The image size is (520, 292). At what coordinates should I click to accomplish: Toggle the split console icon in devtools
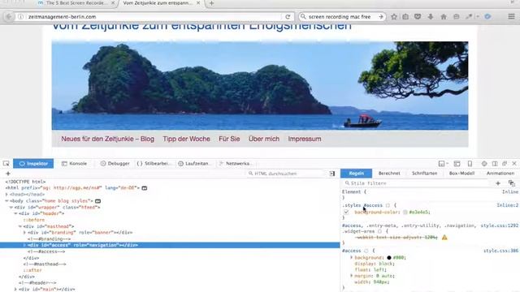click(x=457, y=164)
